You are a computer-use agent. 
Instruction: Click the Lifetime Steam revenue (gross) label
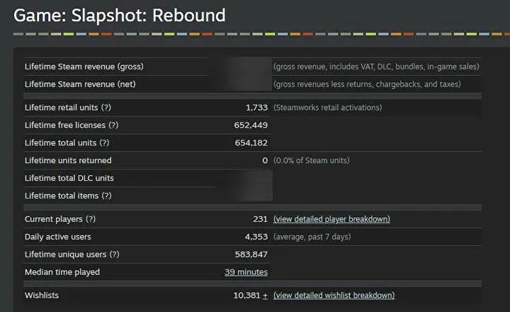84,67
